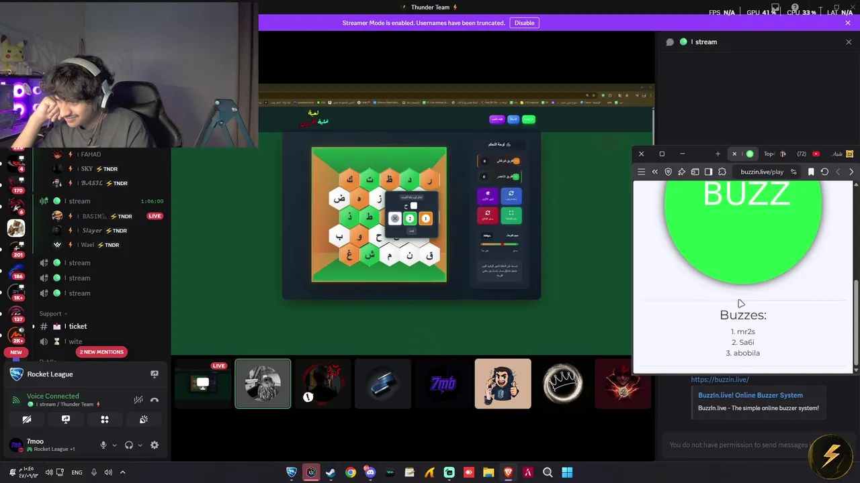The width and height of the screenshot is (860, 483).
Task: Disconnect from the voice channel
Action: click(x=155, y=400)
